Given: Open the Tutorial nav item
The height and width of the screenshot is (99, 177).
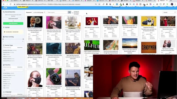Looking at the screenshot, I should click(170, 7).
